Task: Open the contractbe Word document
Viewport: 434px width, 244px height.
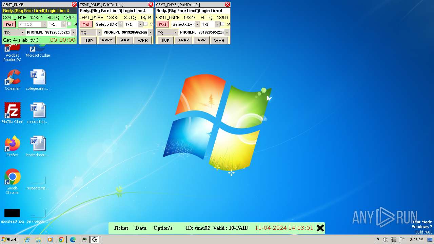Action: (x=38, y=113)
